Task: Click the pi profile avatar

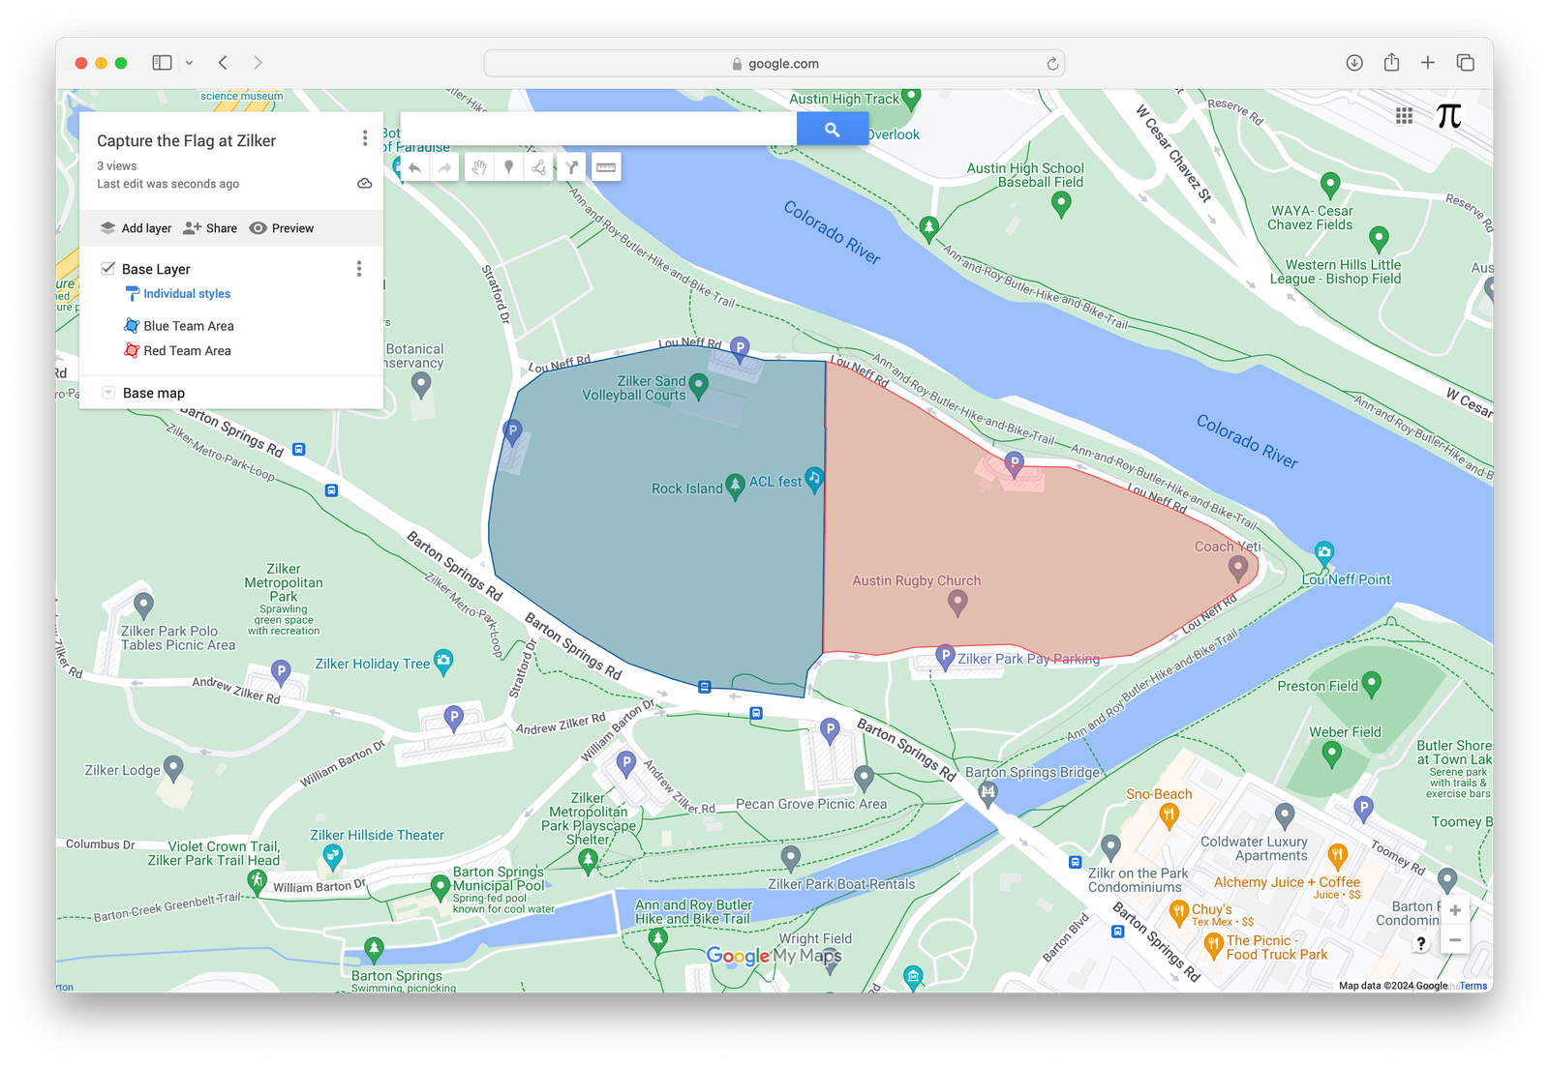Action: [x=1448, y=116]
